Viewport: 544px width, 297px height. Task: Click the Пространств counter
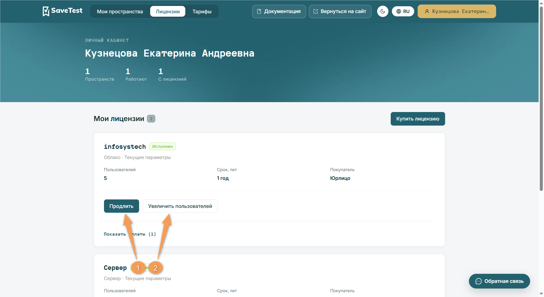pyautogui.click(x=99, y=75)
